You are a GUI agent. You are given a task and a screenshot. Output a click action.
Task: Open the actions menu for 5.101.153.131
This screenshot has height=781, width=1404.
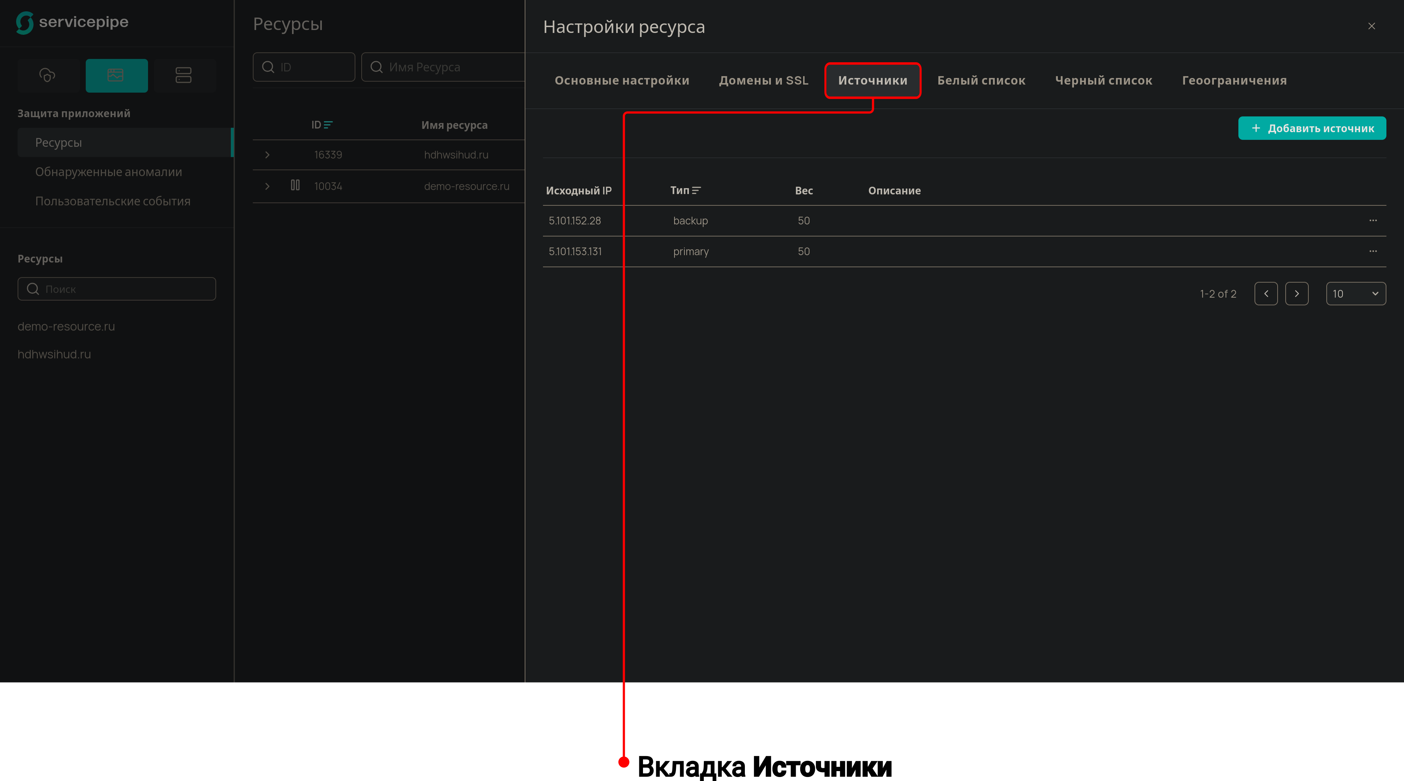[x=1372, y=251]
